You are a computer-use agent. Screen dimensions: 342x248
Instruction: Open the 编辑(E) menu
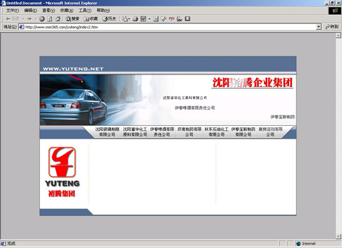(31, 10)
